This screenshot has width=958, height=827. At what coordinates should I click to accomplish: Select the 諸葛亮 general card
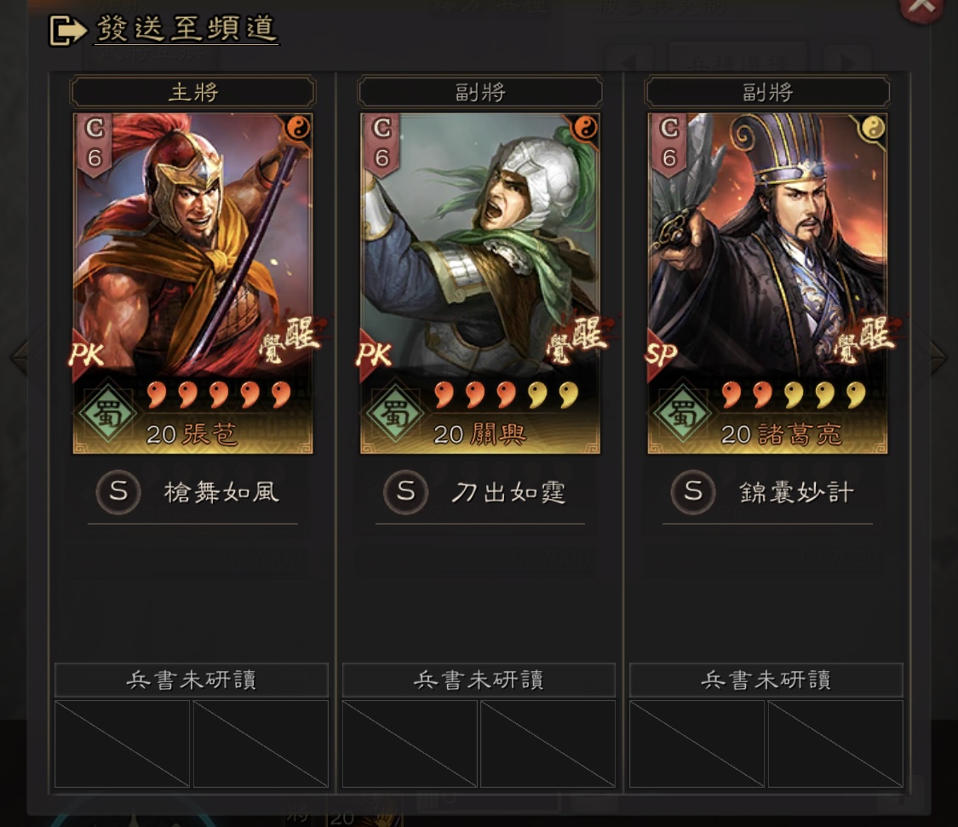coord(767,283)
